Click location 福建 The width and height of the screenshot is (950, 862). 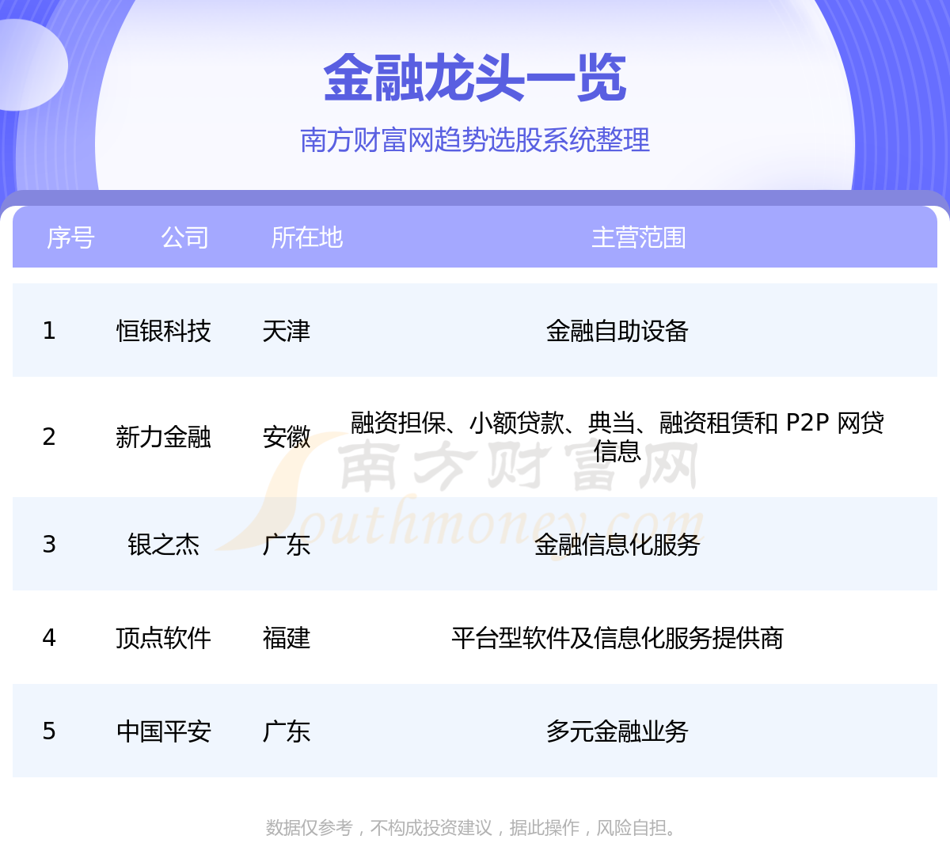click(x=286, y=638)
